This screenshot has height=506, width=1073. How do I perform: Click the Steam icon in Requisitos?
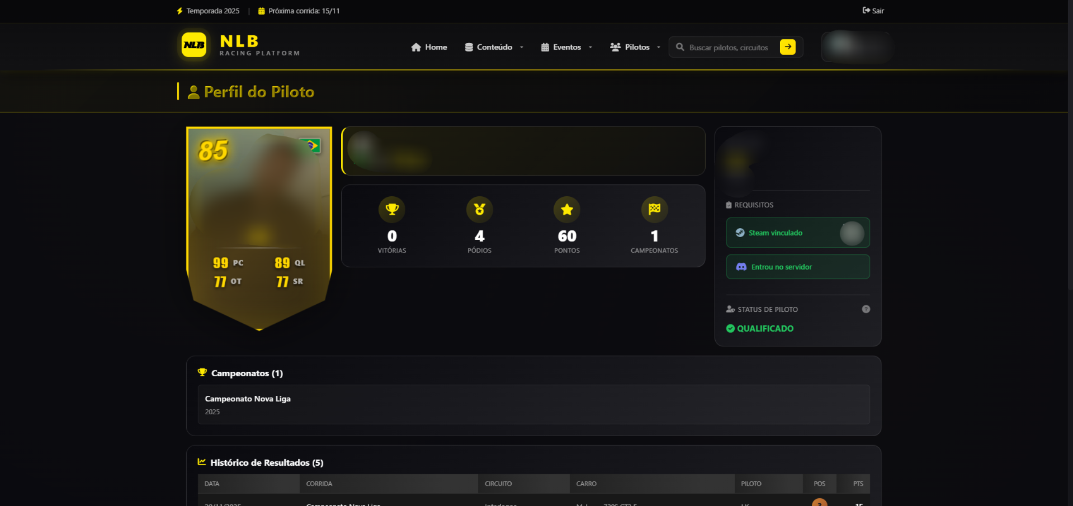tap(740, 233)
